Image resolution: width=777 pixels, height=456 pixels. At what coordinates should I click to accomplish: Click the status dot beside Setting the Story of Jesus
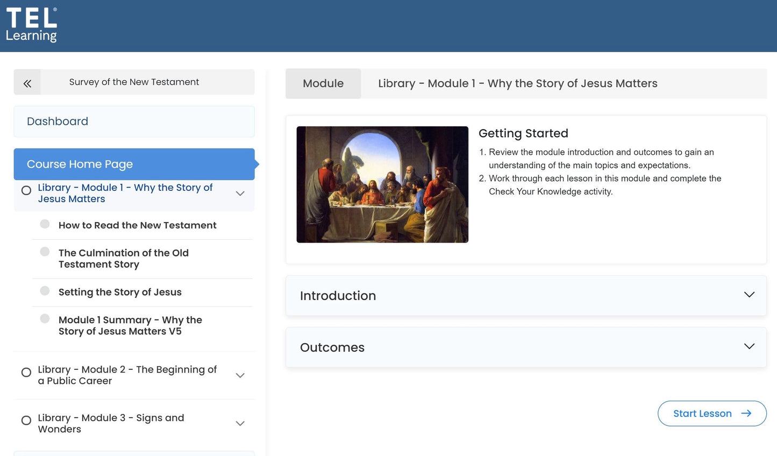click(x=45, y=290)
